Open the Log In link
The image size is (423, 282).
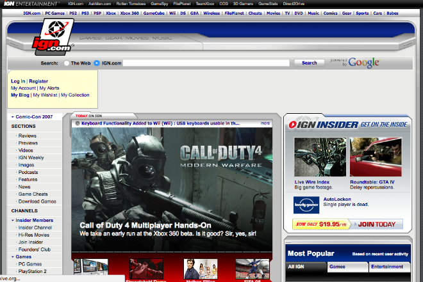[x=18, y=81]
